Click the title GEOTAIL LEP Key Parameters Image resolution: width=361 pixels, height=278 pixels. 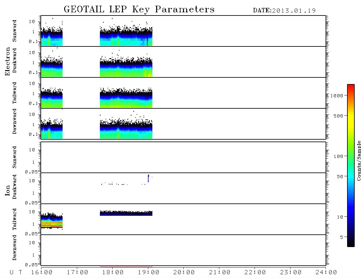pos(139,9)
